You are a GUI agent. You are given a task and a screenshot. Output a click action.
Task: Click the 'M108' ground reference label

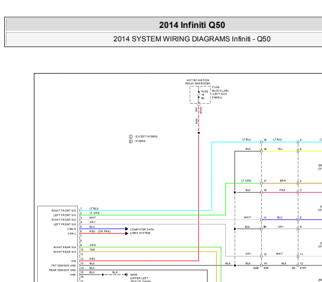[x=134, y=274]
